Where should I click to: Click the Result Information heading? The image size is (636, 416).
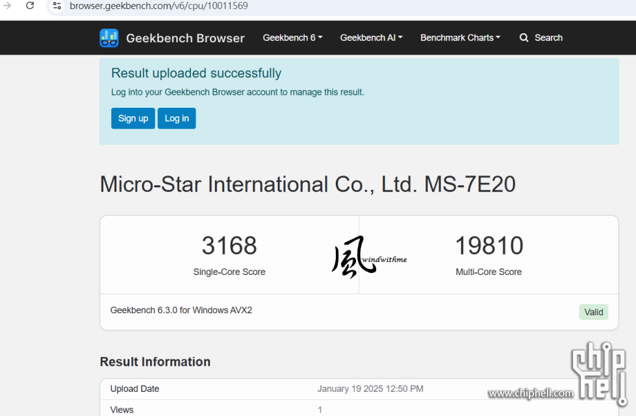coord(155,361)
